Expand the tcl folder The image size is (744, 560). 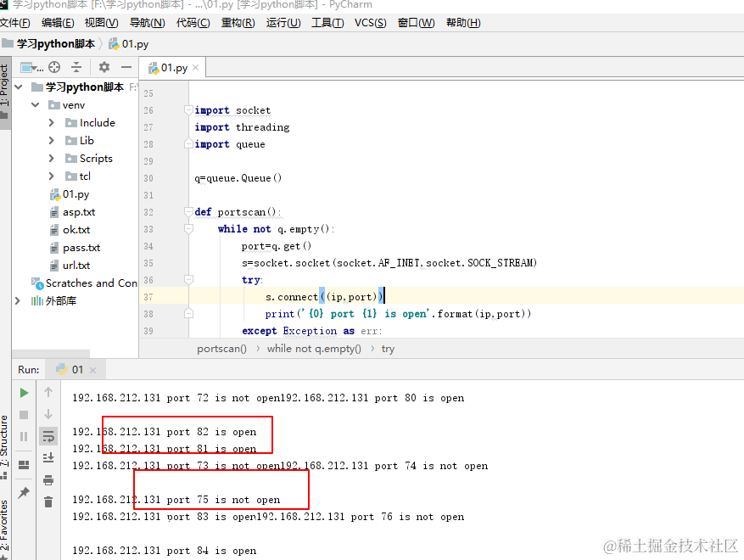click(51, 176)
